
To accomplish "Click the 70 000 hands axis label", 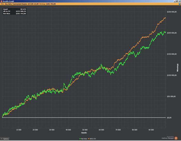I will click(118, 130).
